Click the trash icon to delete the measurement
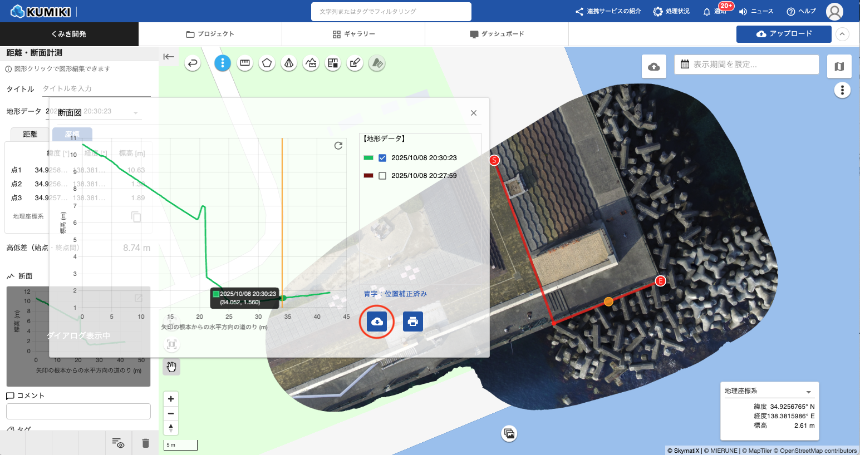 click(x=146, y=443)
